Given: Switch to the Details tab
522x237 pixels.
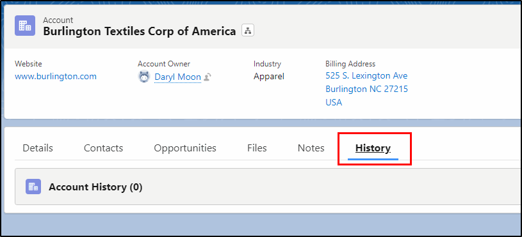Looking at the screenshot, I should click(x=38, y=148).
